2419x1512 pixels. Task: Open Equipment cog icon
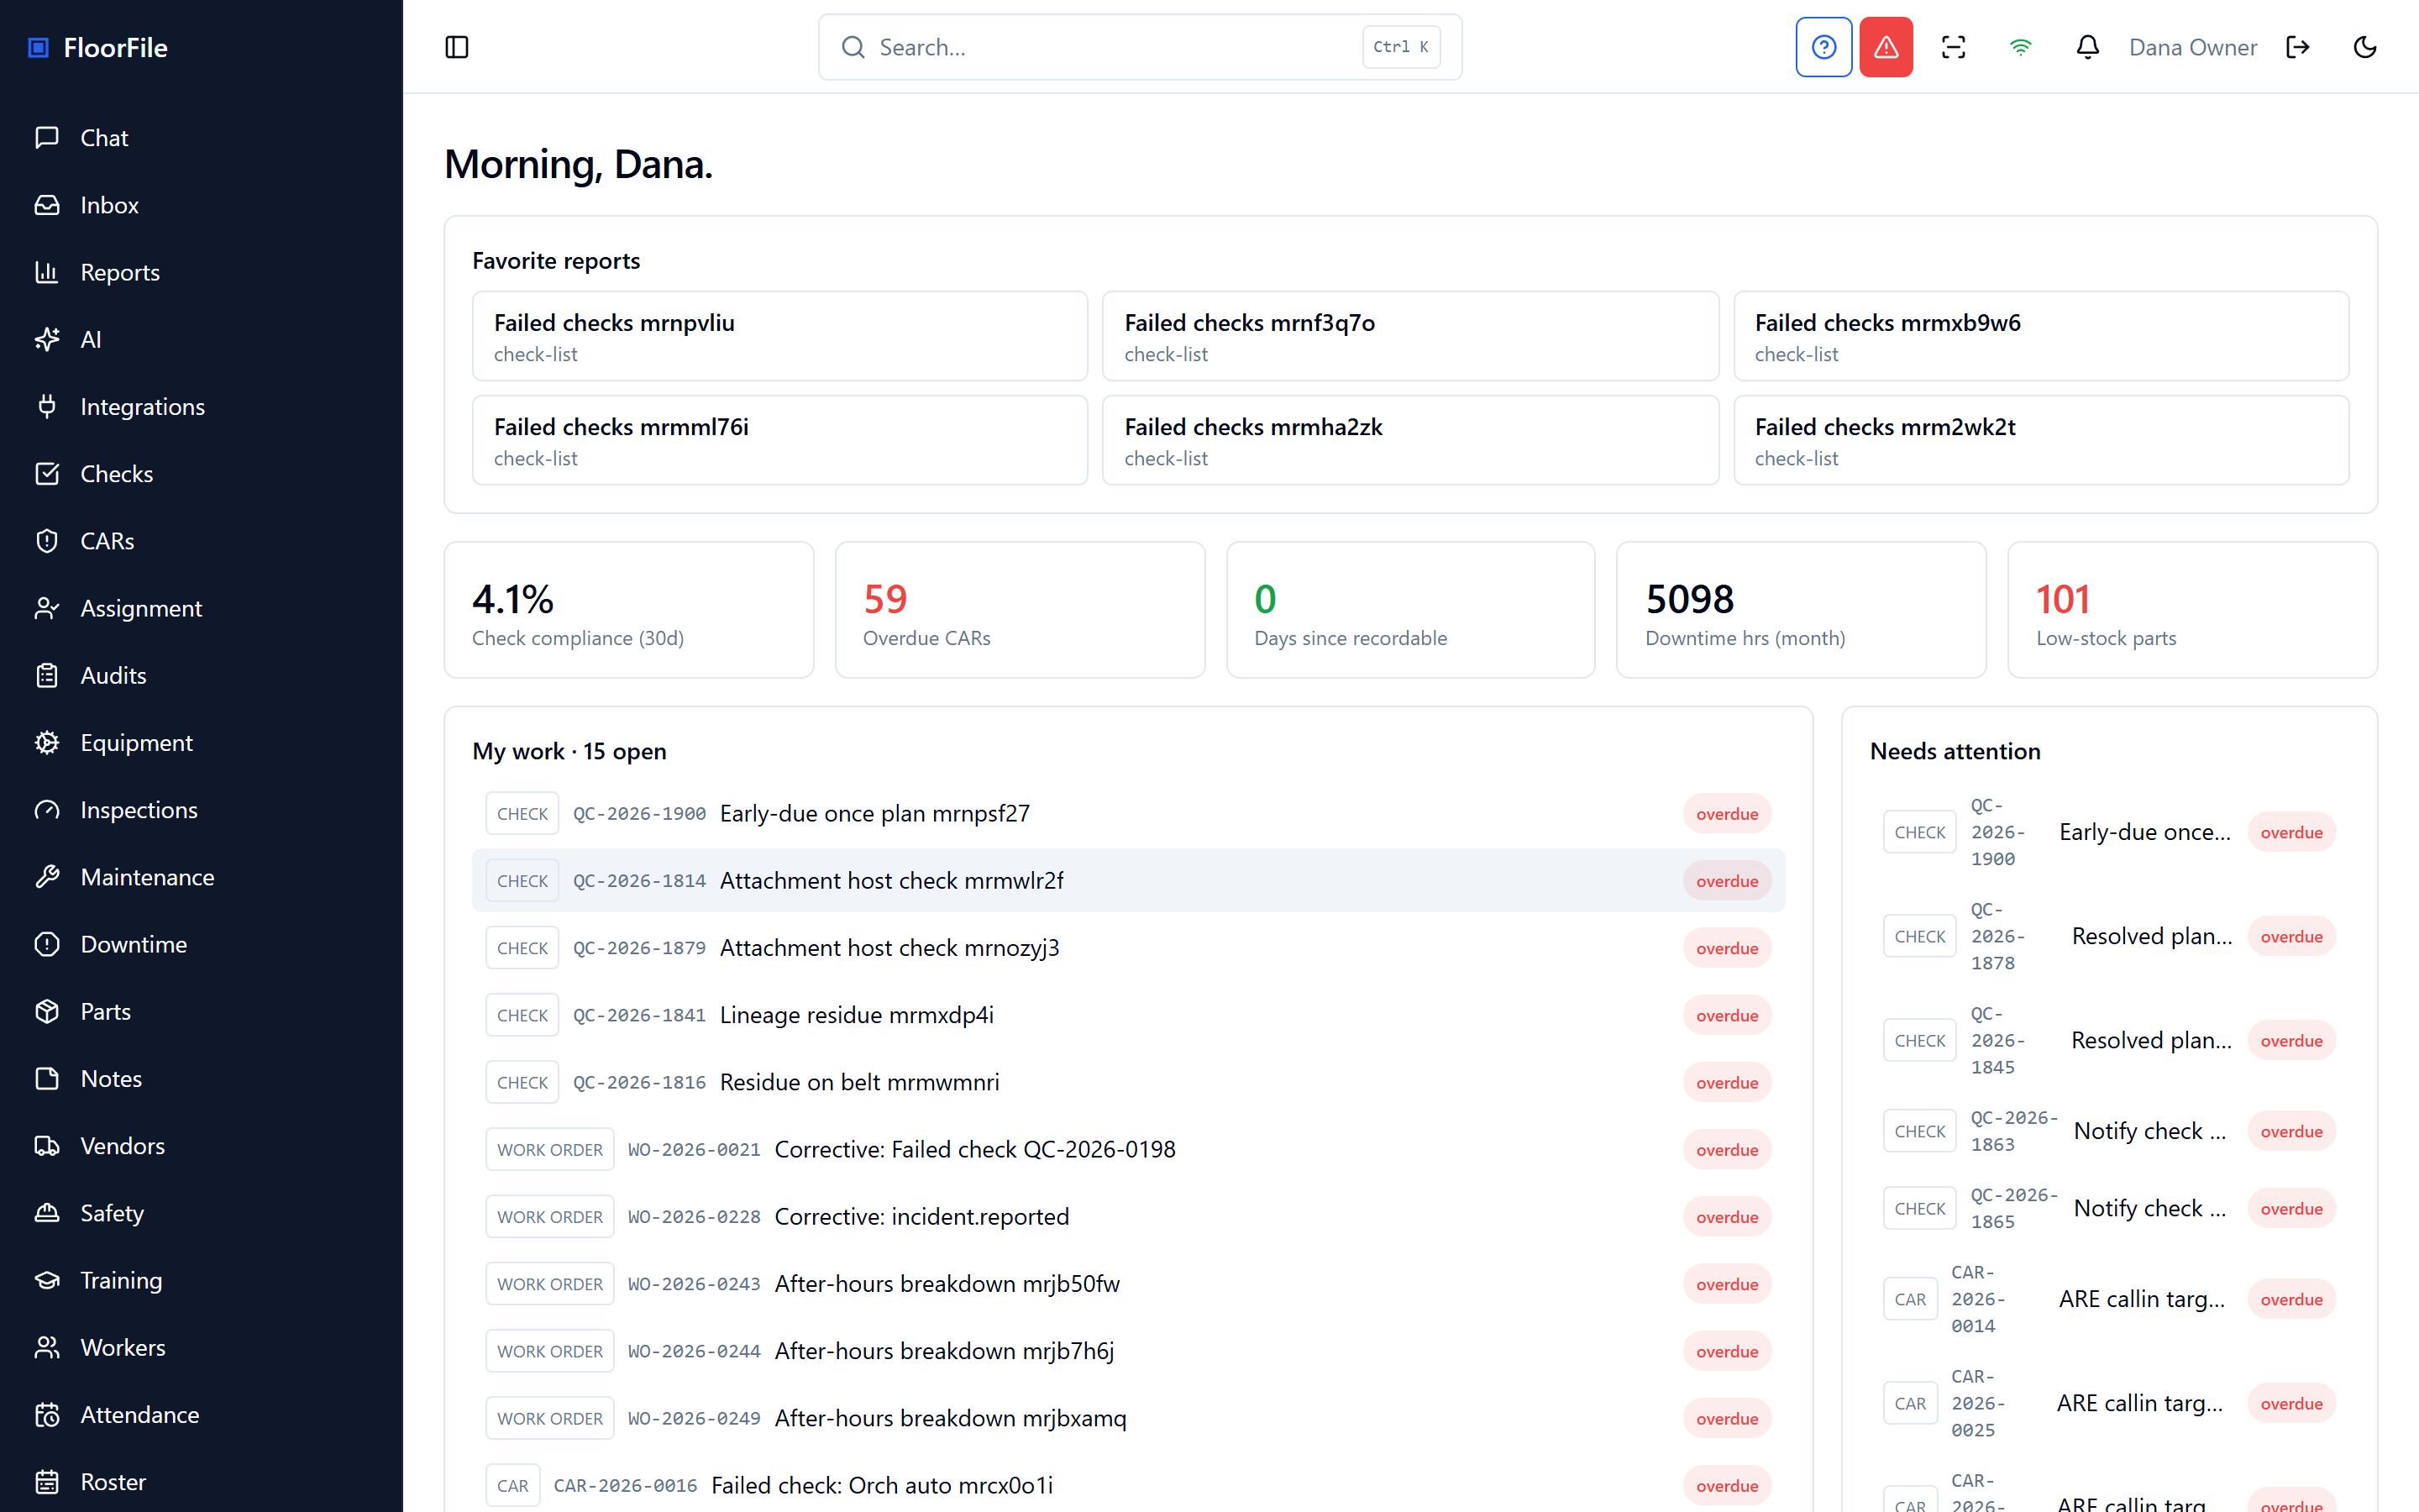pos(47,742)
